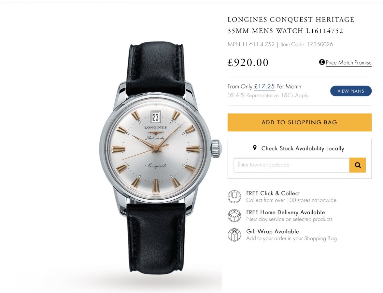The width and height of the screenshot is (383, 293).
Task: Click Gift Wrap Available text
Action: [x=272, y=231]
